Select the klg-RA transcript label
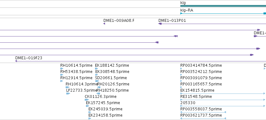Image resolution: width=266 pixels, height=120 pixels. click(x=187, y=10)
